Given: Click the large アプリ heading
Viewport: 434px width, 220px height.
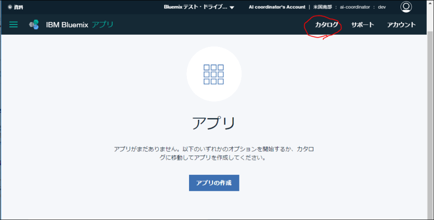Looking at the screenshot, I should 214,123.
